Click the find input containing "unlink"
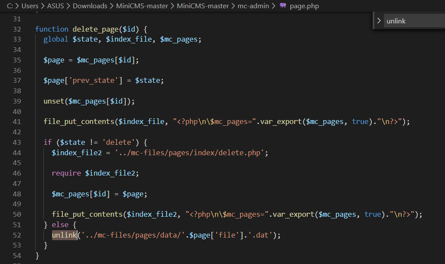445x264 pixels. [414, 21]
